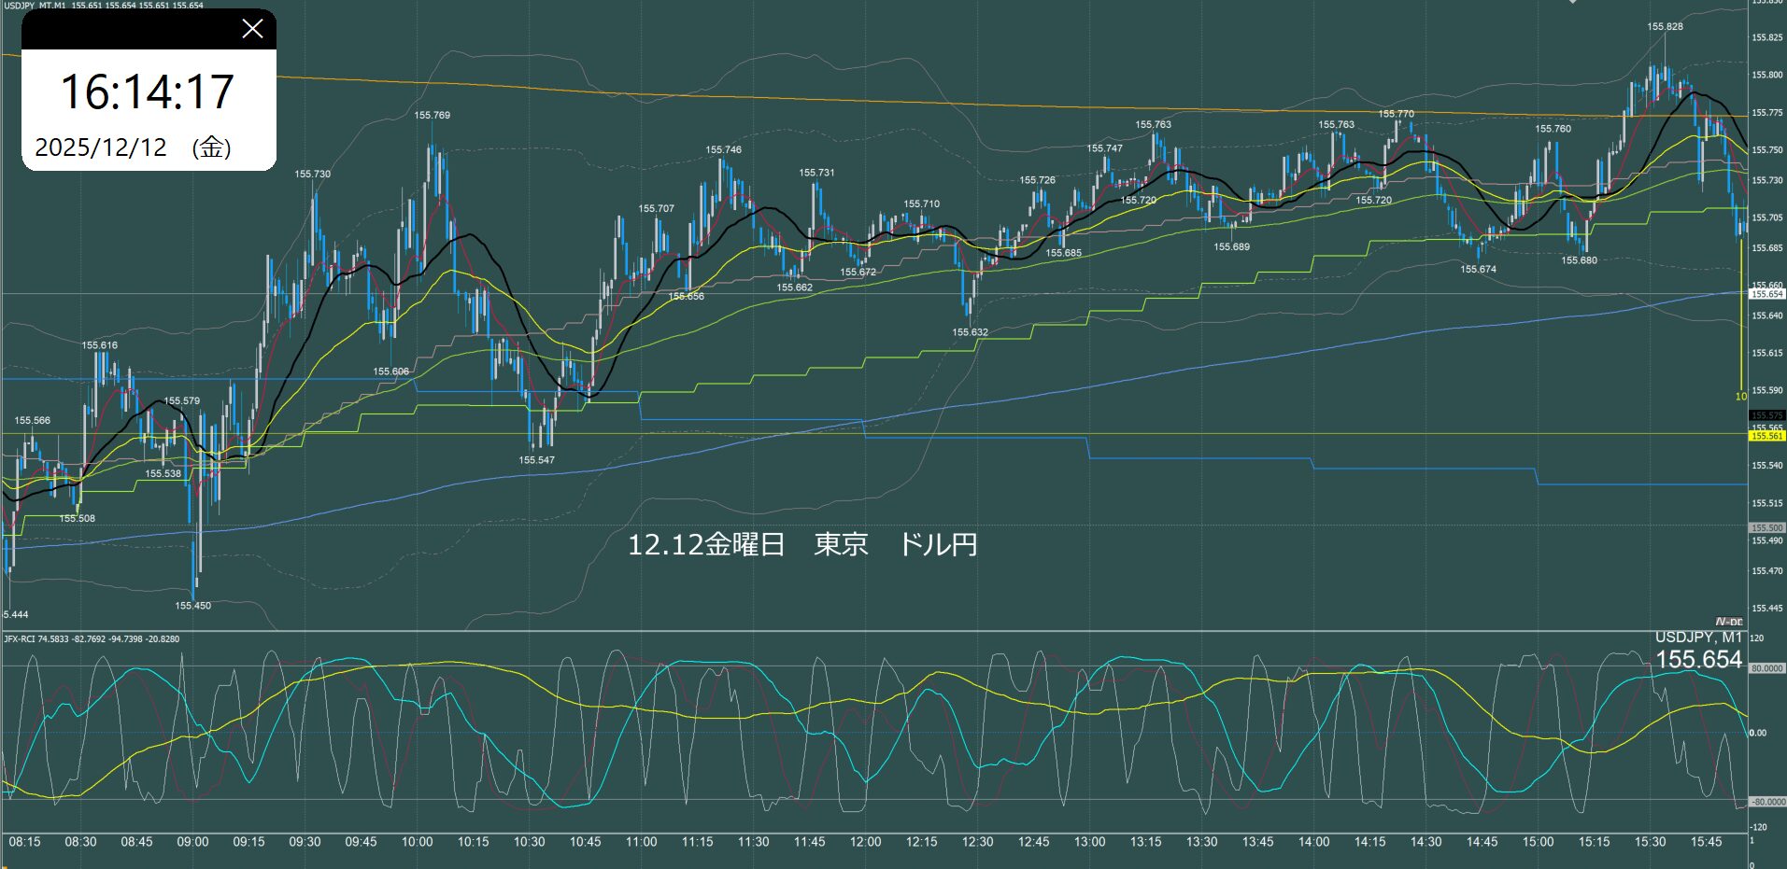Click the 15:30 label on time axis
The height and width of the screenshot is (869, 1787).
click(x=1650, y=842)
